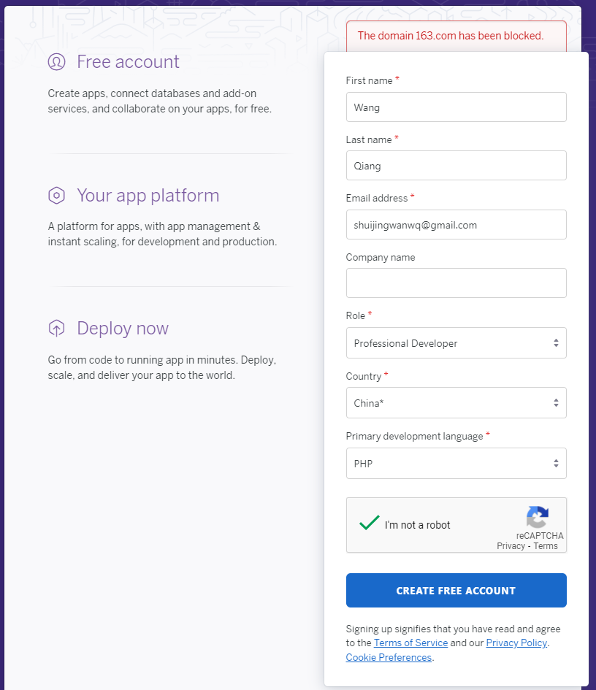Click the Deploy now upload icon

57,329
